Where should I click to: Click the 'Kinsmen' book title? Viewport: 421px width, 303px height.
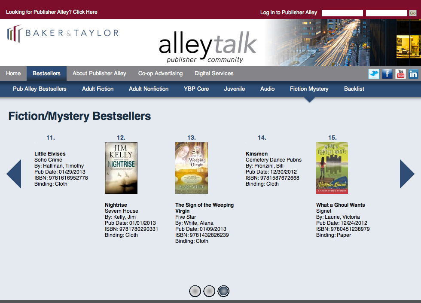[257, 154]
